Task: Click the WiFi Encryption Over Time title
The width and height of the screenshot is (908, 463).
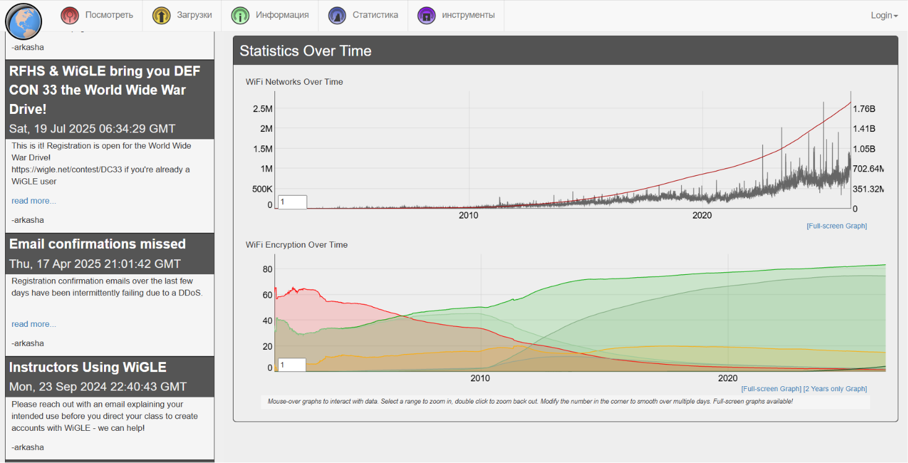Action: (x=297, y=244)
